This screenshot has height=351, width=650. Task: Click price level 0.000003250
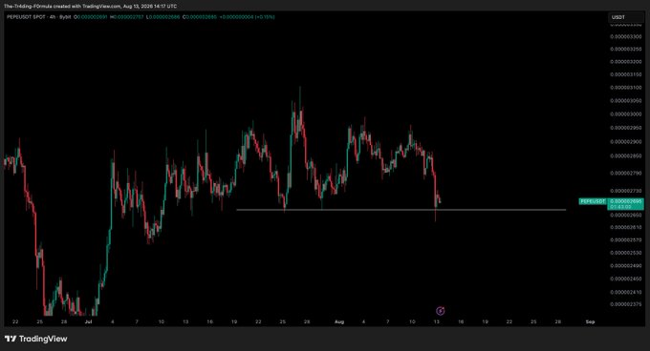(626, 49)
